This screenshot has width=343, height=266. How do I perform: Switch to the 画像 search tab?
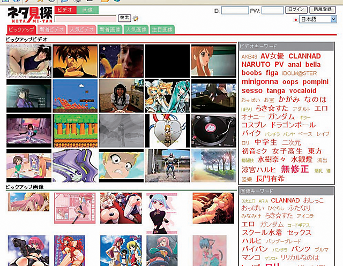87,10
